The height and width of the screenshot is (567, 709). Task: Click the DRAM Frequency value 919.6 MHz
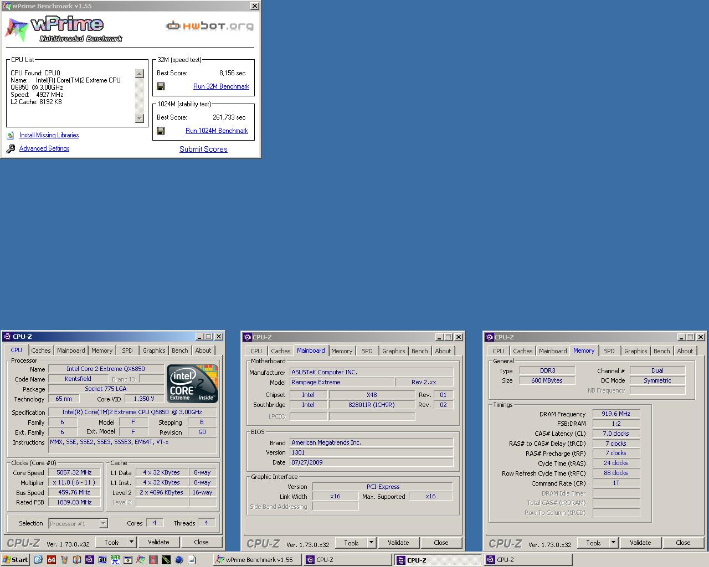coord(616,414)
